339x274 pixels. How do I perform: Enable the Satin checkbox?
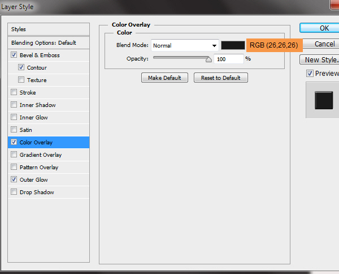pyautogui.click(x=14, y=130)
